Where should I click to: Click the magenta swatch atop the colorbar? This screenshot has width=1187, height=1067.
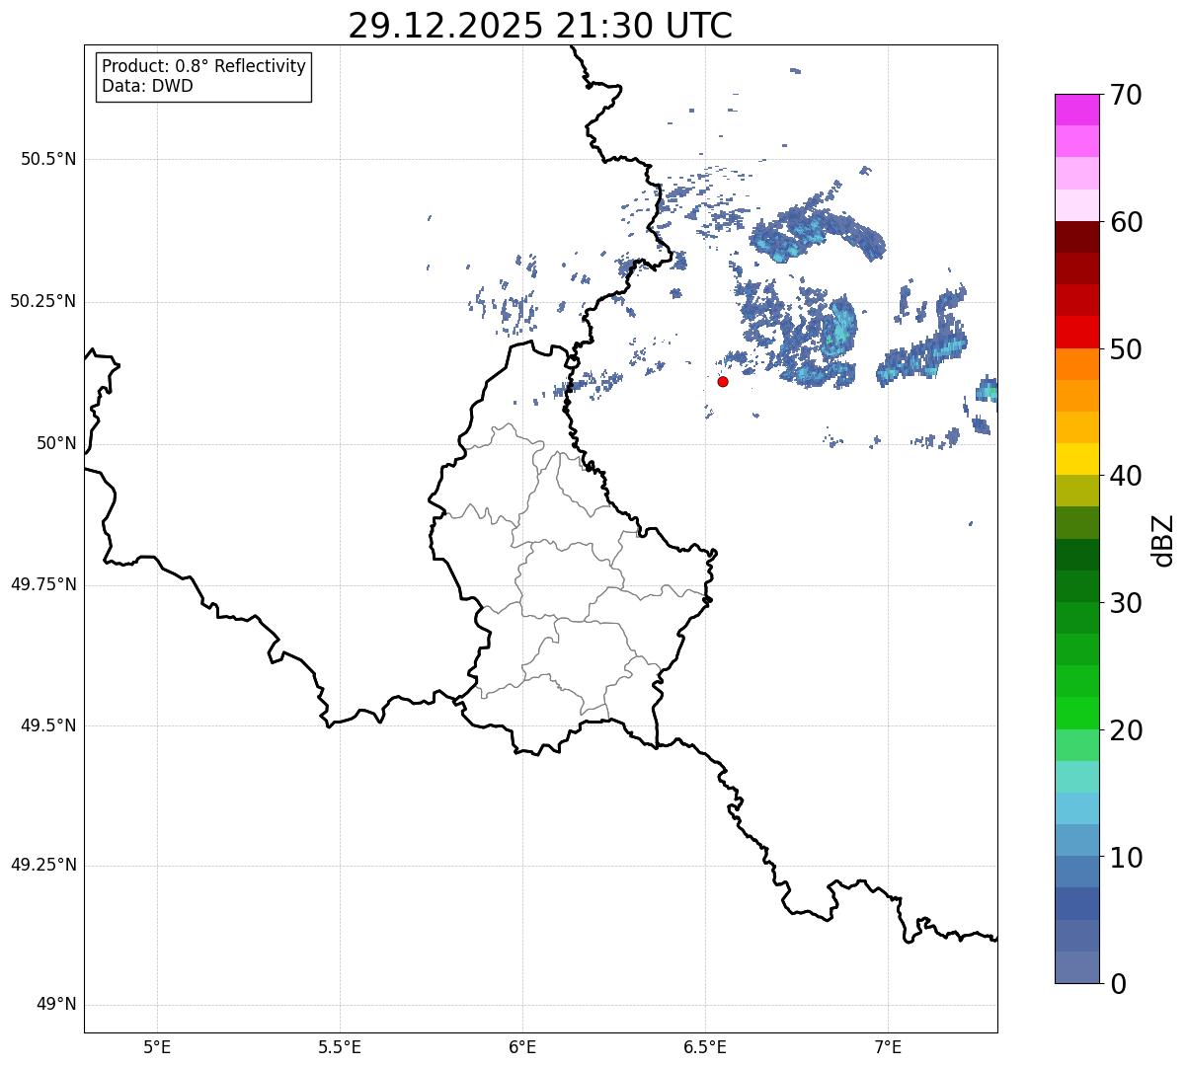(1076, 111)
